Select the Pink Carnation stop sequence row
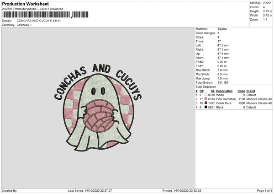274x194 pixels. (234, 99)
